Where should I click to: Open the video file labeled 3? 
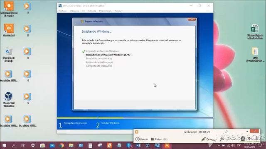point(27,53)
